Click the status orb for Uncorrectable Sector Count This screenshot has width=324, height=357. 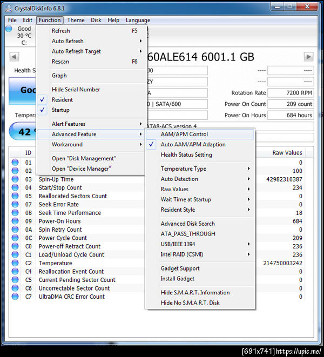pyautogui.click(x=15, y=288)
